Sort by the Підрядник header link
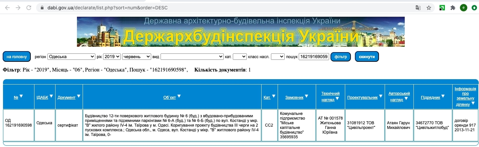The width and height of the screenshot is (479, 147). click(430, 98)
